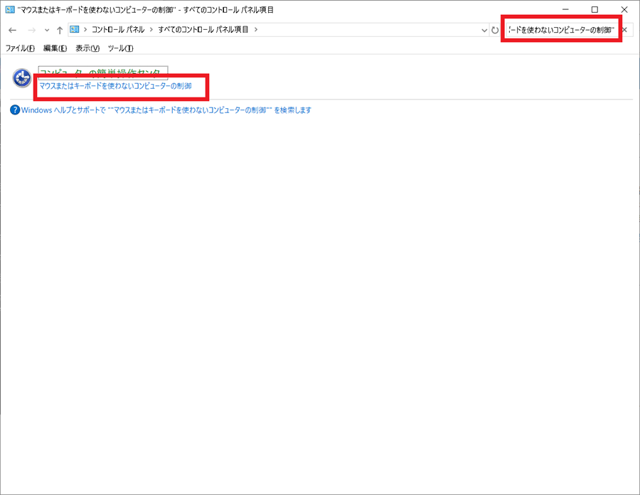Select すべてのコントロール パネル項目 breadcrumb

click(203, 29)
